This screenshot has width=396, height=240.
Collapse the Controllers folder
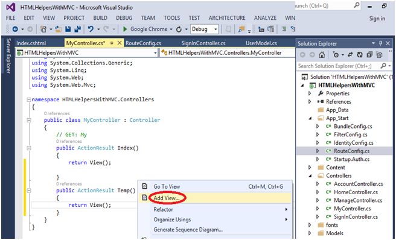(x=310, y=175)
